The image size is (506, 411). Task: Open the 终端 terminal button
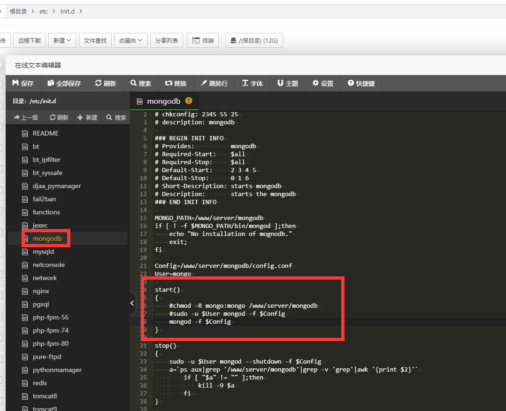coord(203,41)
